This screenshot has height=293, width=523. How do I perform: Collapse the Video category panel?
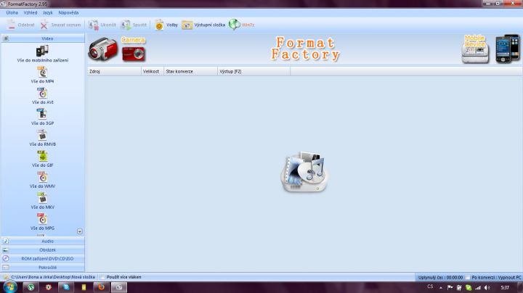click(43, 38)
